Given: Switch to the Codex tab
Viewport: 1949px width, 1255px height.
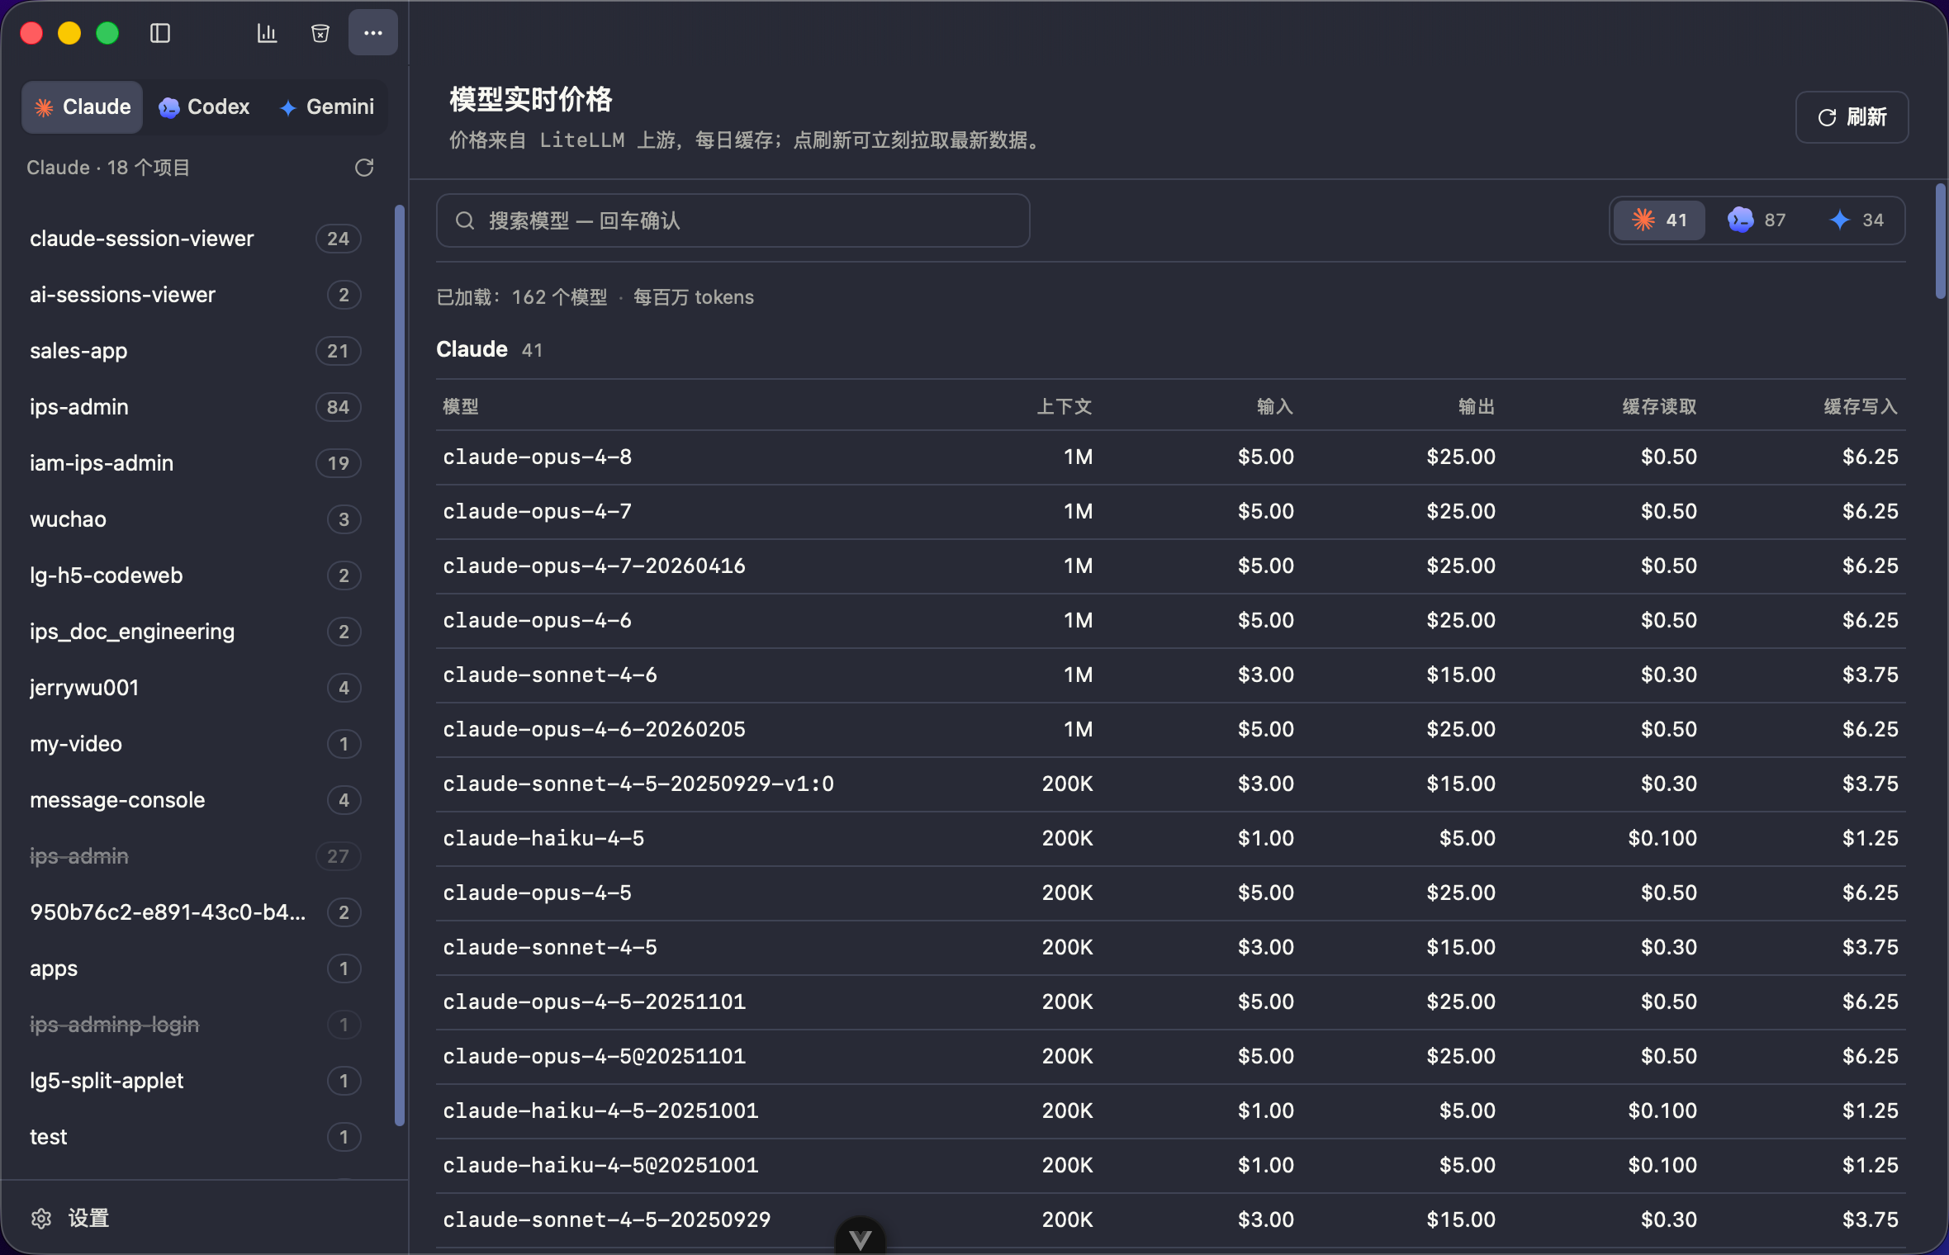Looking at the screenshot, I should (x=204, y=107).
